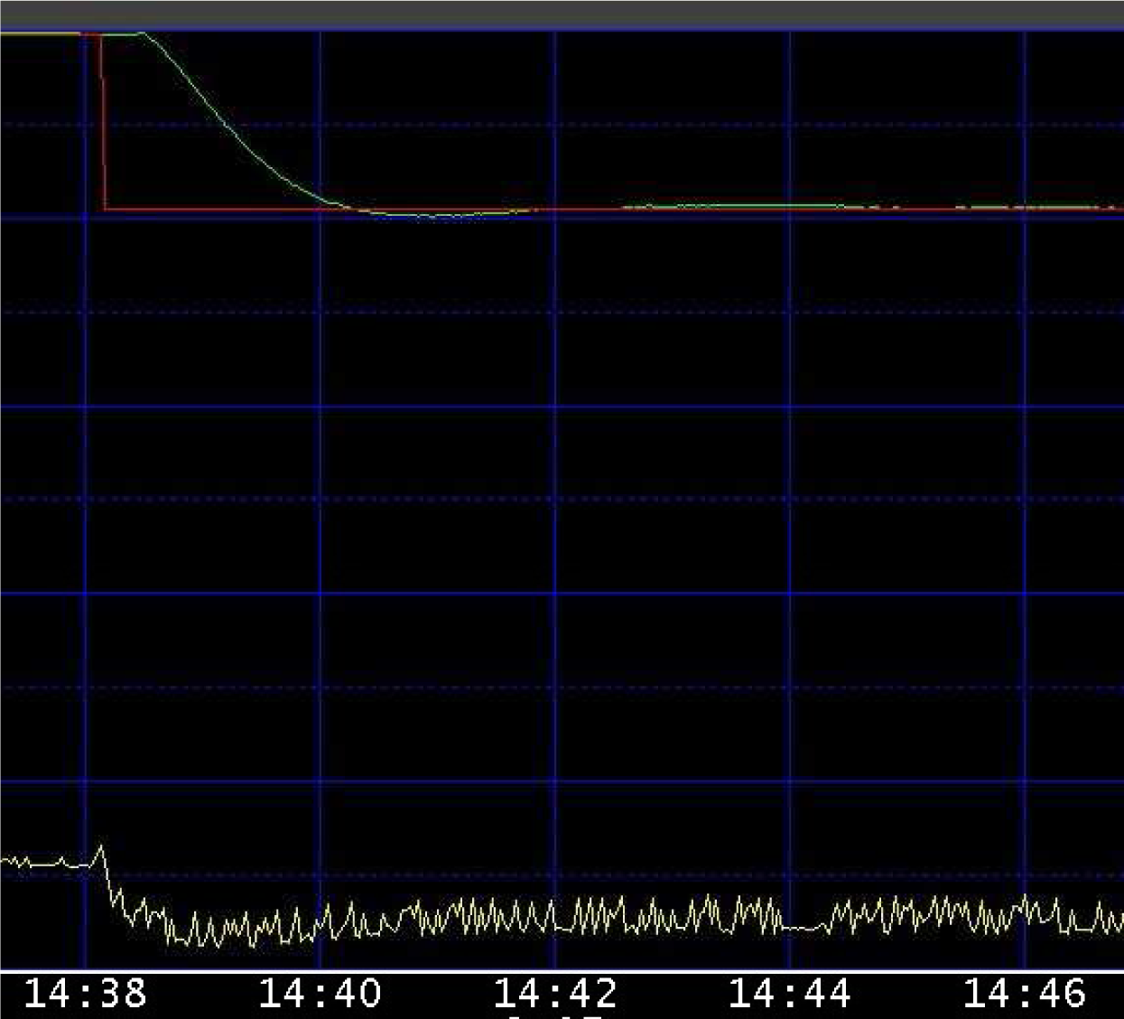This screenshot has height=1019, width=1124.
Task: Click the vertical gridline at 14:44
Action: pyautogui.click(x=788, y=542)
